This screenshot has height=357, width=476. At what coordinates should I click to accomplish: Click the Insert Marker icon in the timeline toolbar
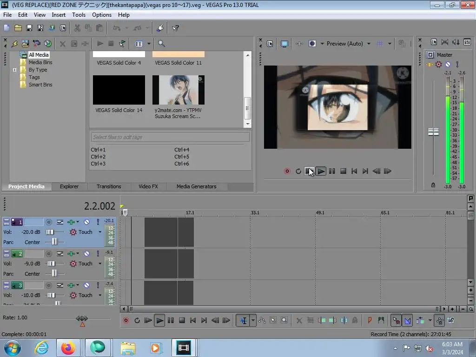tap(370, 320)
